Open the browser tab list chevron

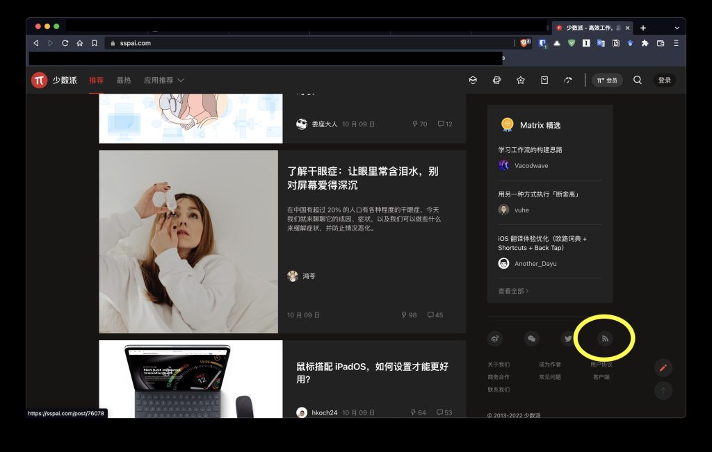click(677, 28)
